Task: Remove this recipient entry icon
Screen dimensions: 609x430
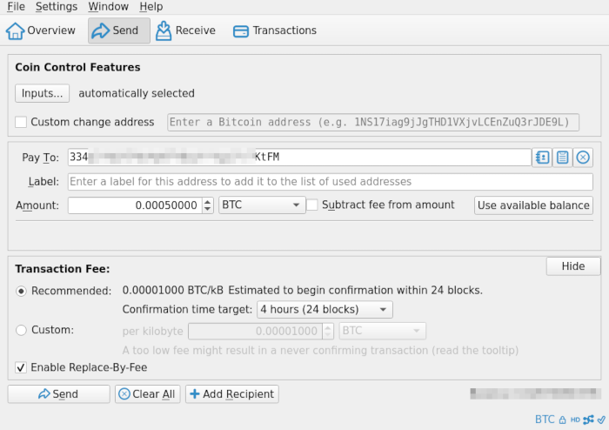Action: click(583, 158)
